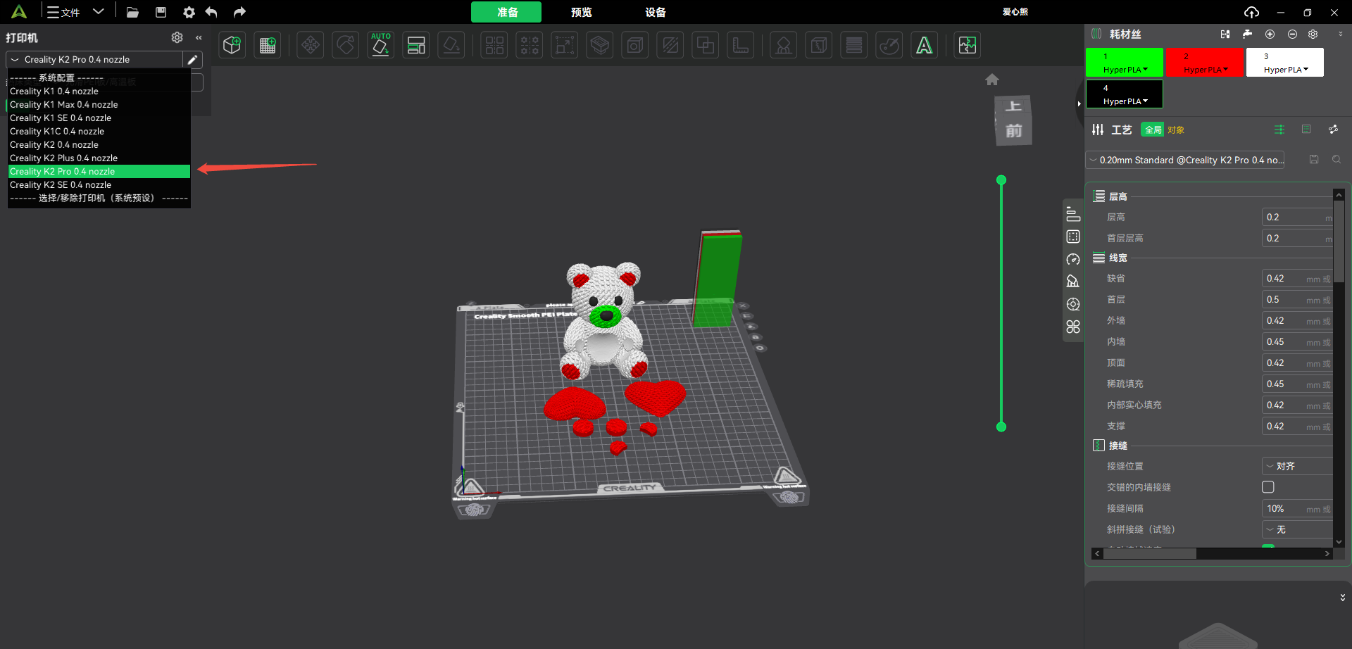Click the redo arrow button
This screenshot has width=1352, height=649.
click(239, 12)
